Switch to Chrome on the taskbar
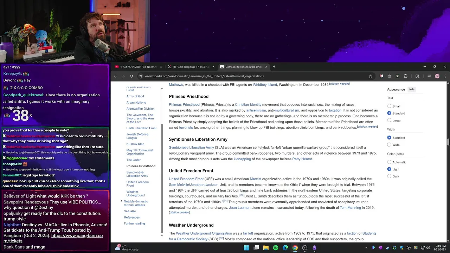 coord(295,248)
